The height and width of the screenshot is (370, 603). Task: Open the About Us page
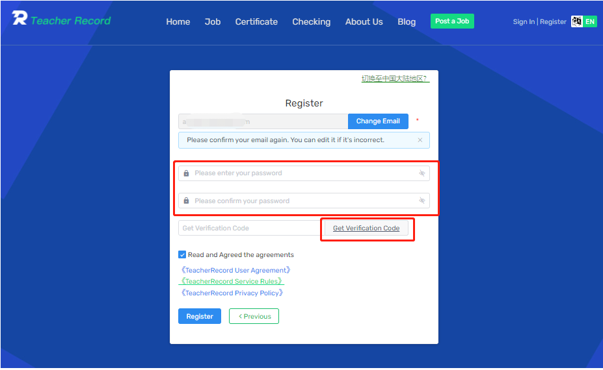pos(364,22)
